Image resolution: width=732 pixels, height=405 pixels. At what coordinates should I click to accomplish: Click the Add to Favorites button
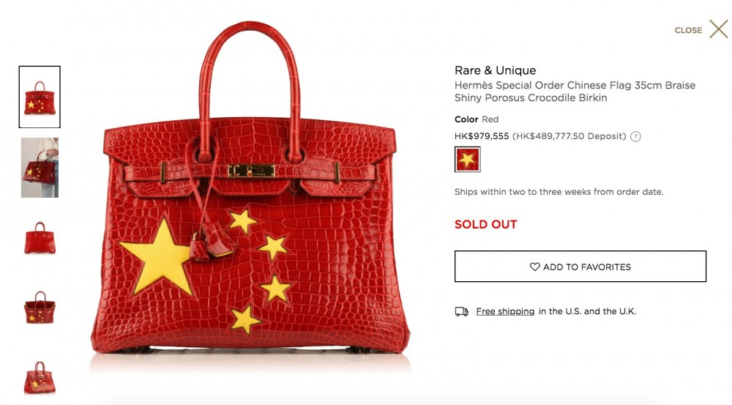580,267
